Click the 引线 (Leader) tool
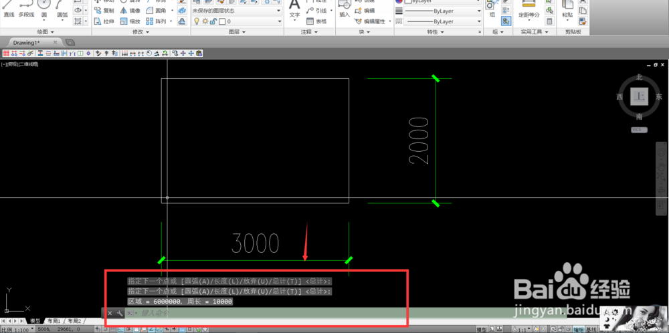Image resolution: width=669 pixels, height=333 pixels. coord(316,11)
